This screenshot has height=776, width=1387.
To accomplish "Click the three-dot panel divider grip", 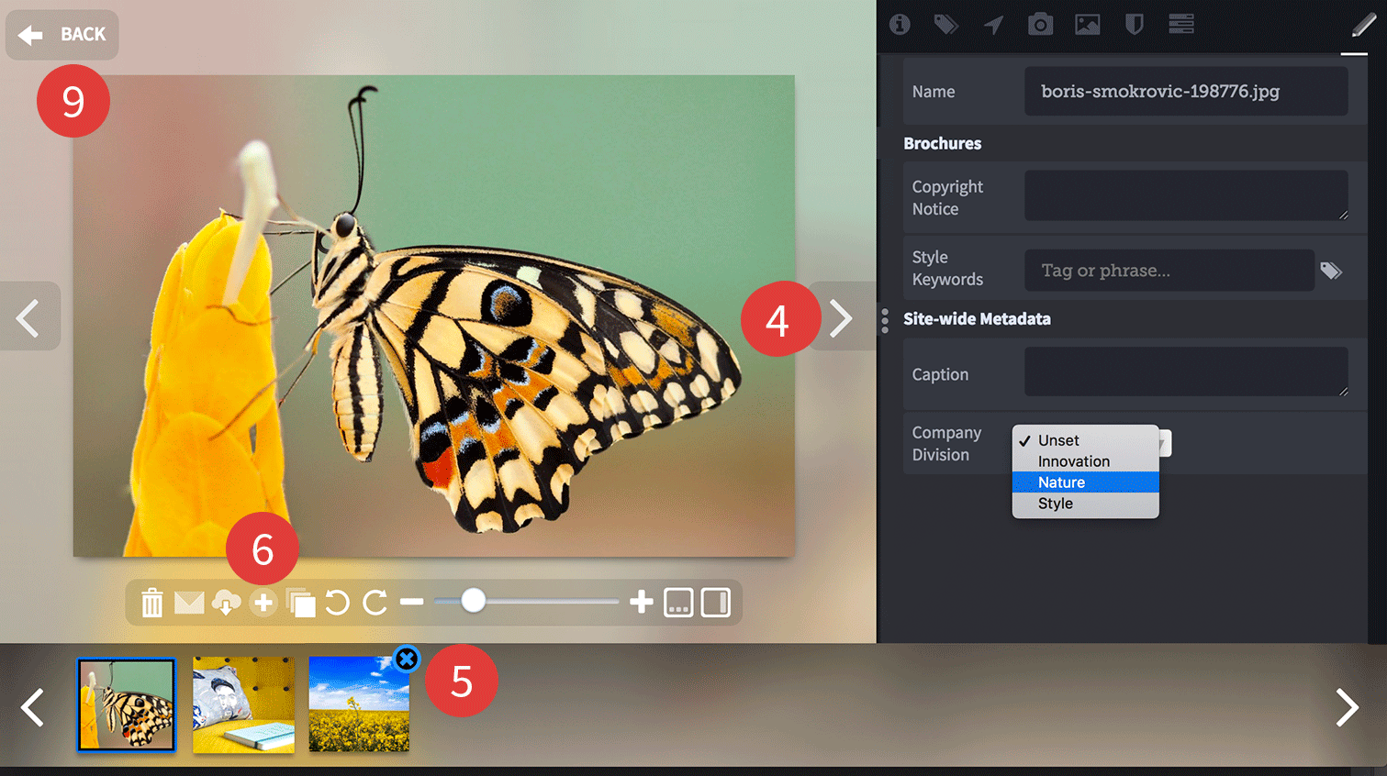I will (x=885, y=320).
